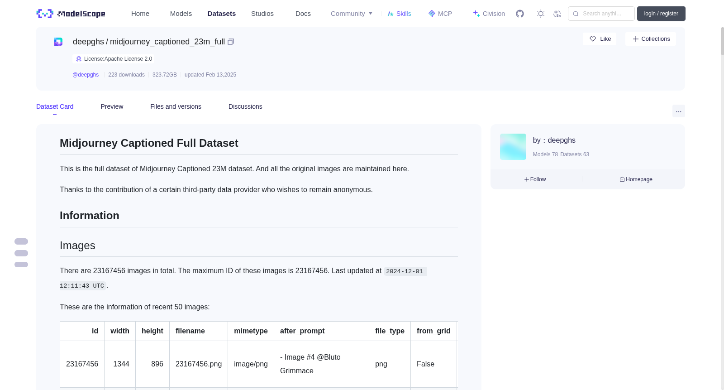Open the Docs page
724x390 pixels.
pyautogui.click(x=303, y=14)
